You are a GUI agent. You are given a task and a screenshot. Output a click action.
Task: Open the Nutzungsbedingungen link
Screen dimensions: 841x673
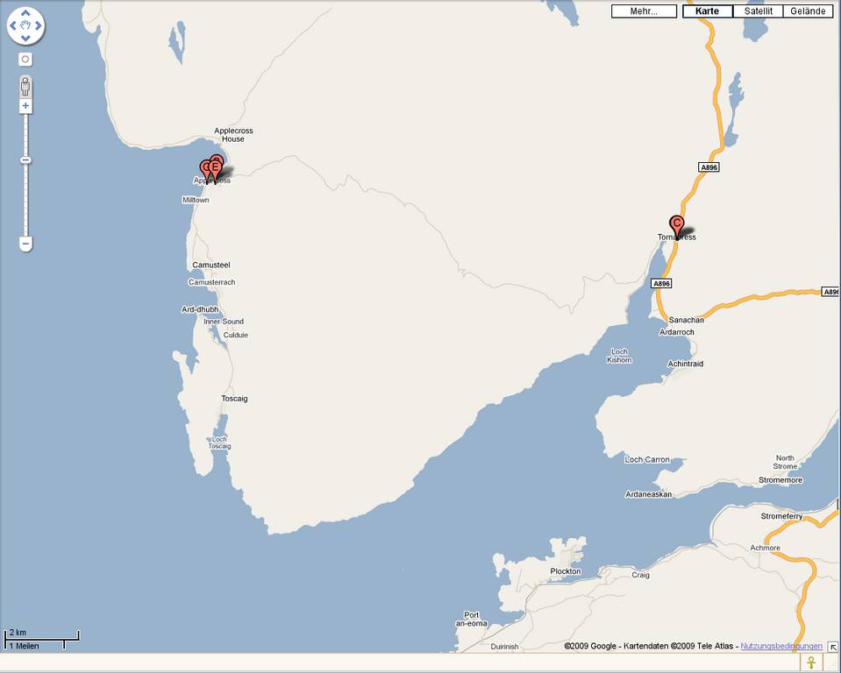[780, 646]
